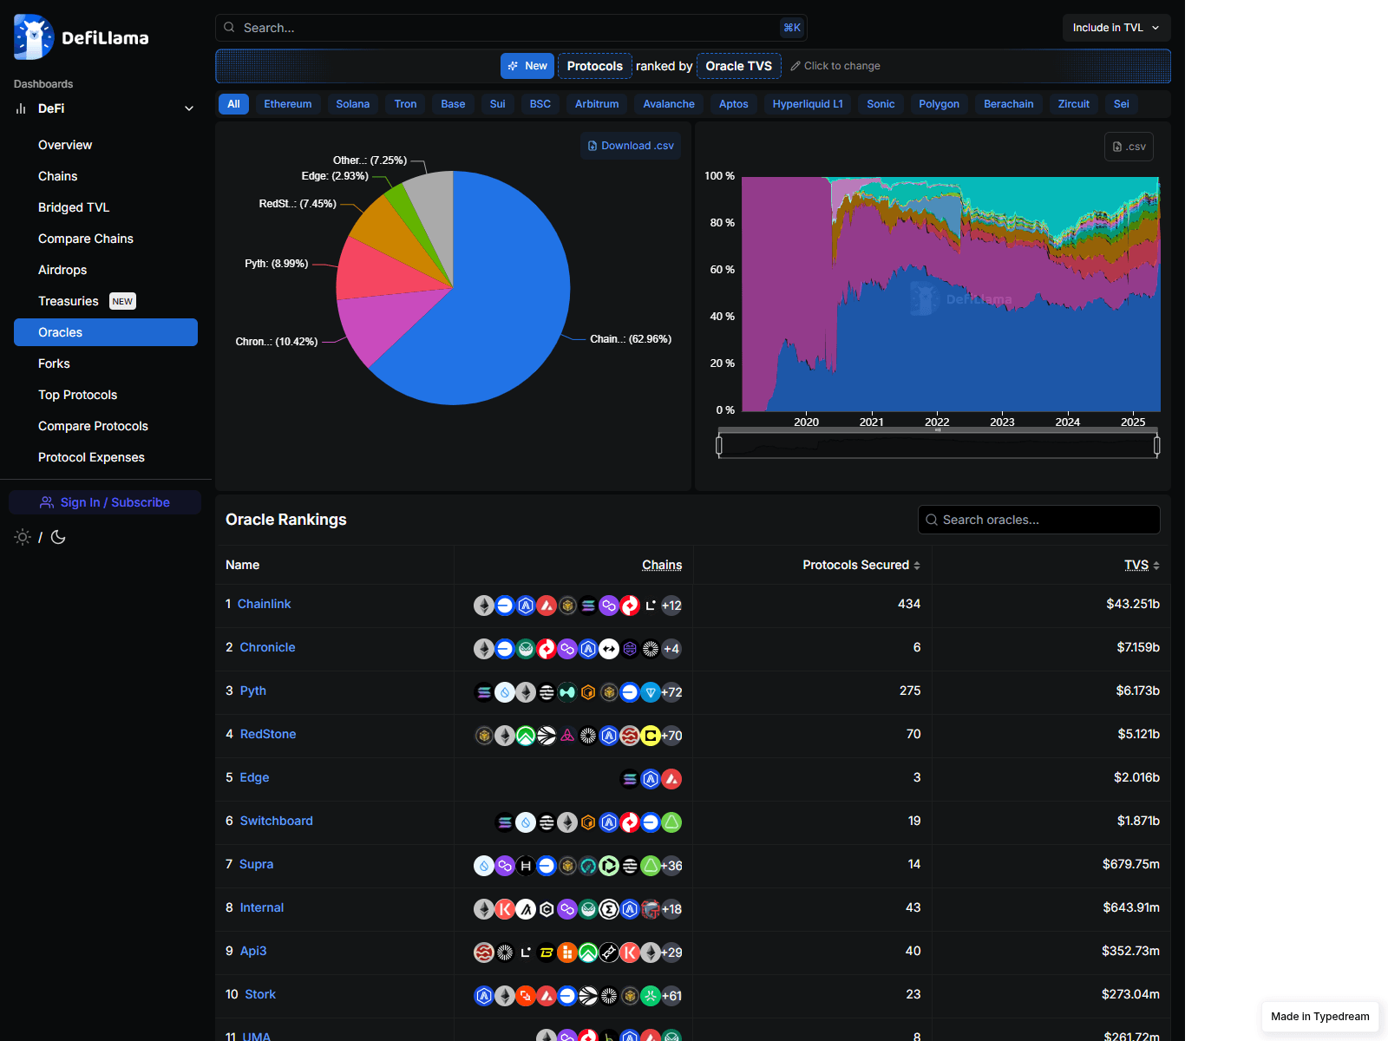1388x1041 pixels.
Task: Click the Solana icon in Pyth row
Action: pos(484,692)
